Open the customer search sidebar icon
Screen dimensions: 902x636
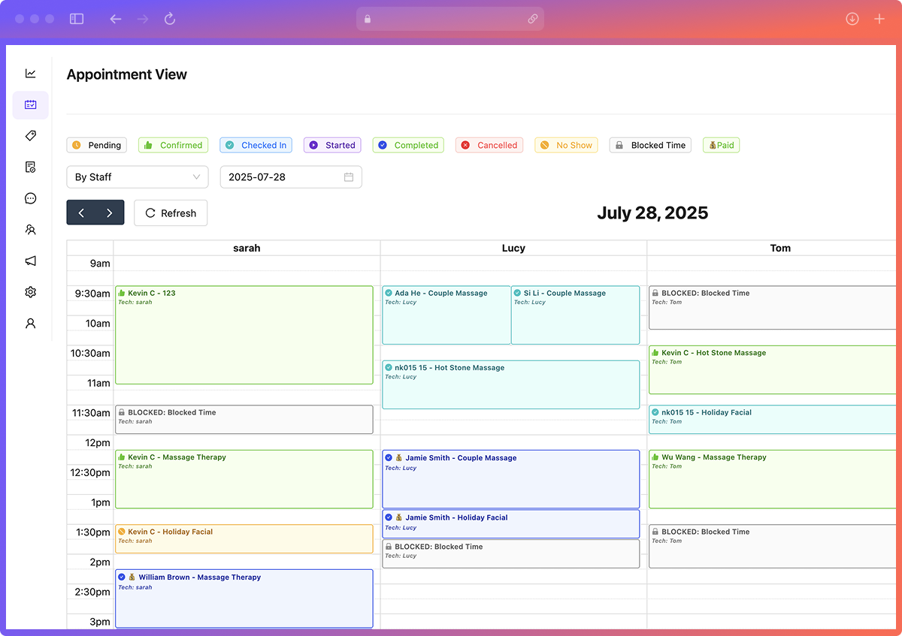[31, 230]
